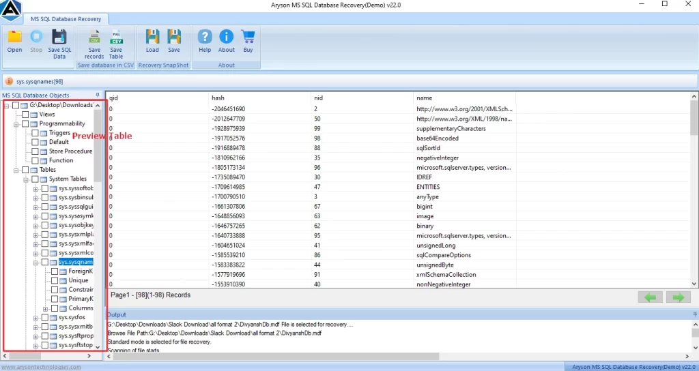Expand the sys.sysxmitb table node

35,327
